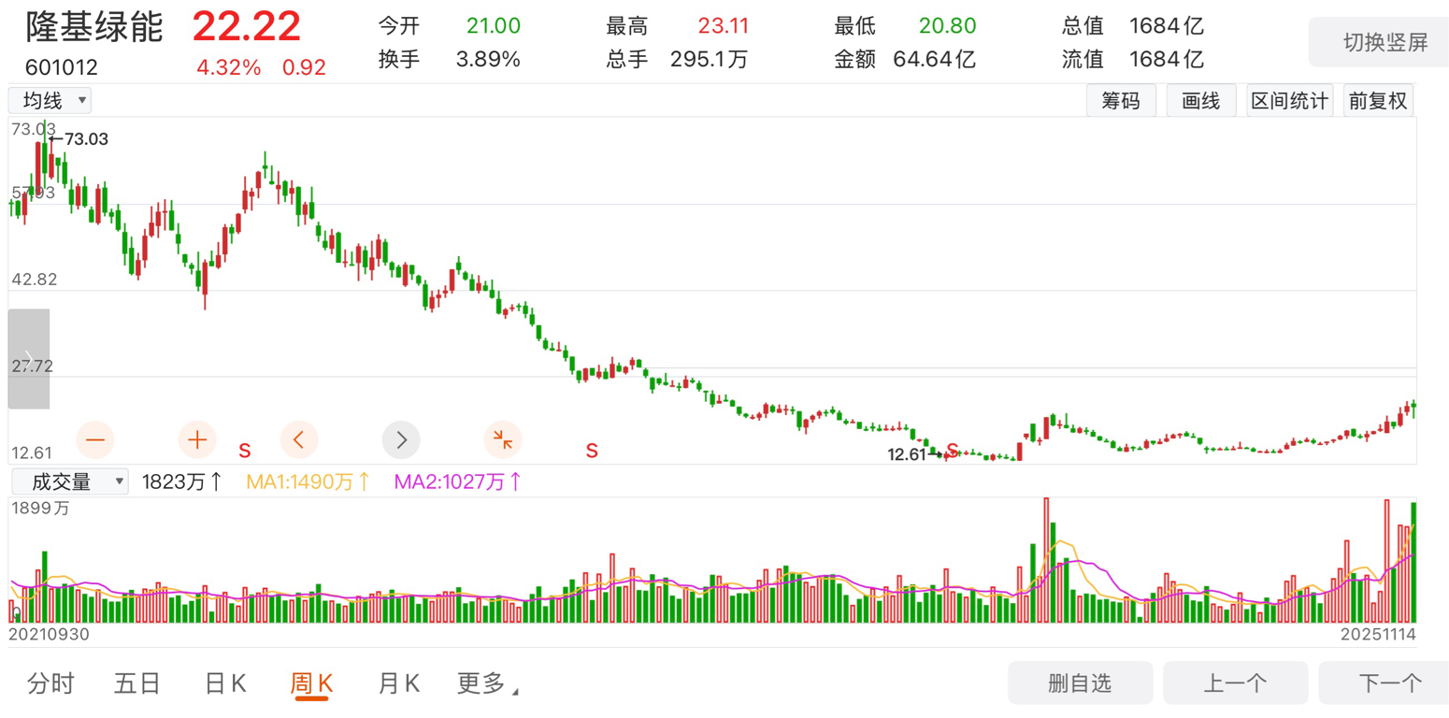Viewport: 1449px width, 718px height.
Task: Click the 删自选 button
Action: 1080,682
